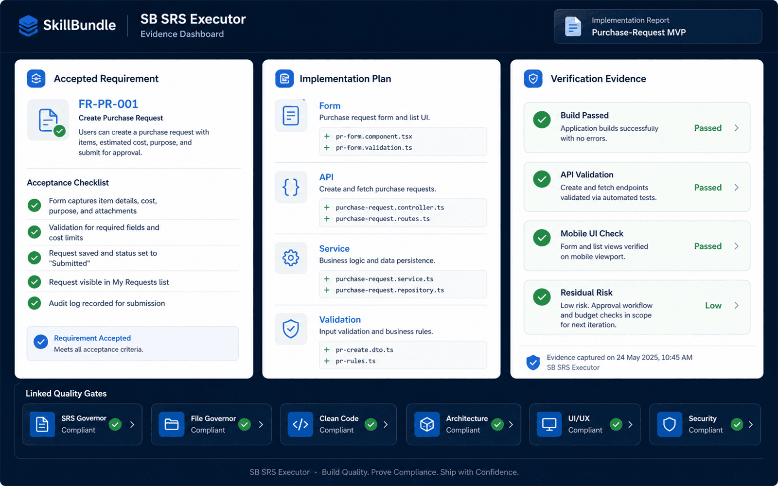Viewport: 778px width, 486px height.
Task: Toggle the request saved as Submitted check
Action: [34, 258]
